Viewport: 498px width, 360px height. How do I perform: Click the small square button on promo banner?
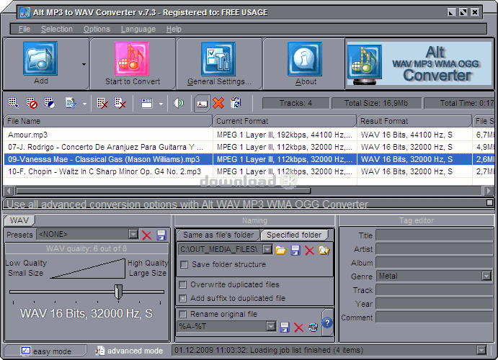489,202
